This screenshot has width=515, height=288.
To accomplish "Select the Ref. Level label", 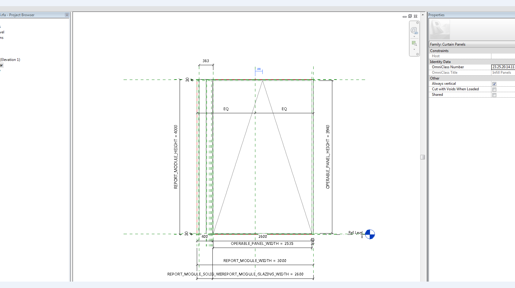I will coord(355,233).
